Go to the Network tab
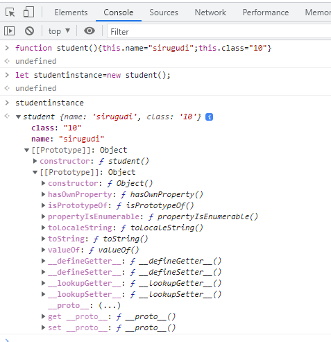Screen dimensions: 331x342 point(210,12)
